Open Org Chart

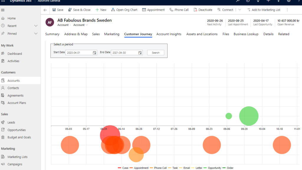(124, 10)
